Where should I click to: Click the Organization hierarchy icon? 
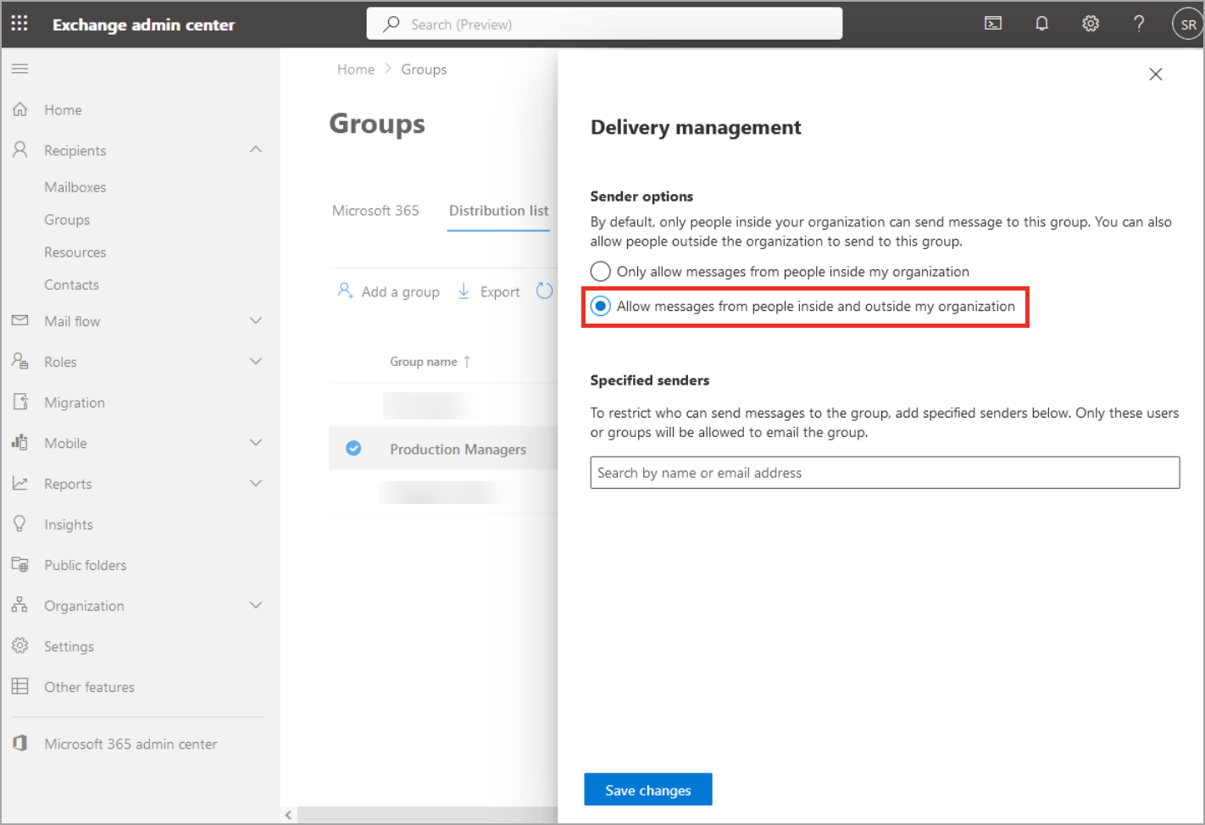[x=20, y=606]
